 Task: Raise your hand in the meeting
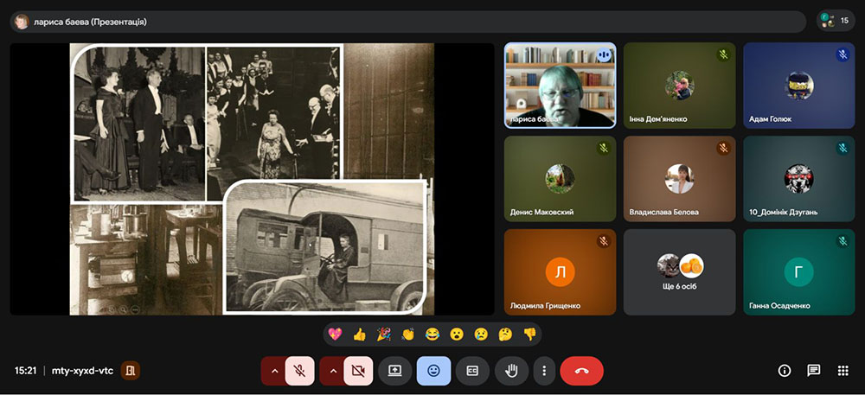coord(511,371)
